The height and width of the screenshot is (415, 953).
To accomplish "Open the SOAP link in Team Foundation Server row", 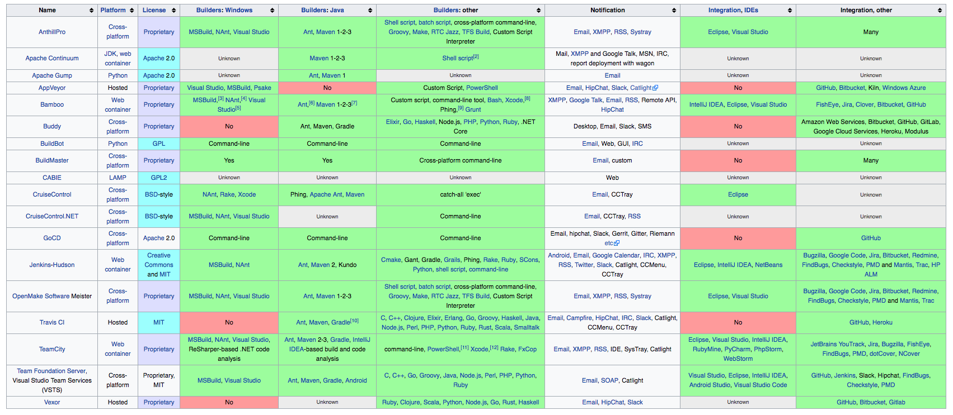I will pos(609,380).
